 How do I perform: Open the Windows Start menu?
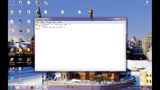tap(11, 88)
